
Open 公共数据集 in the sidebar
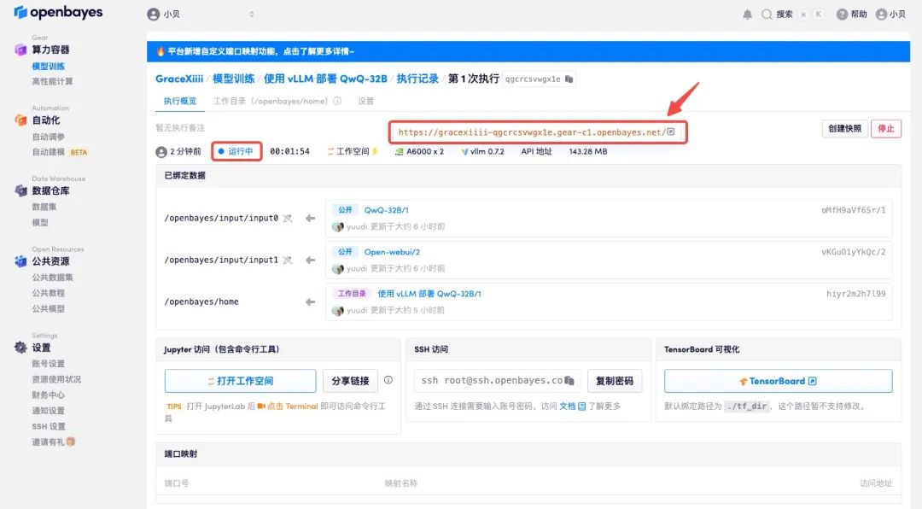point(52,278)
